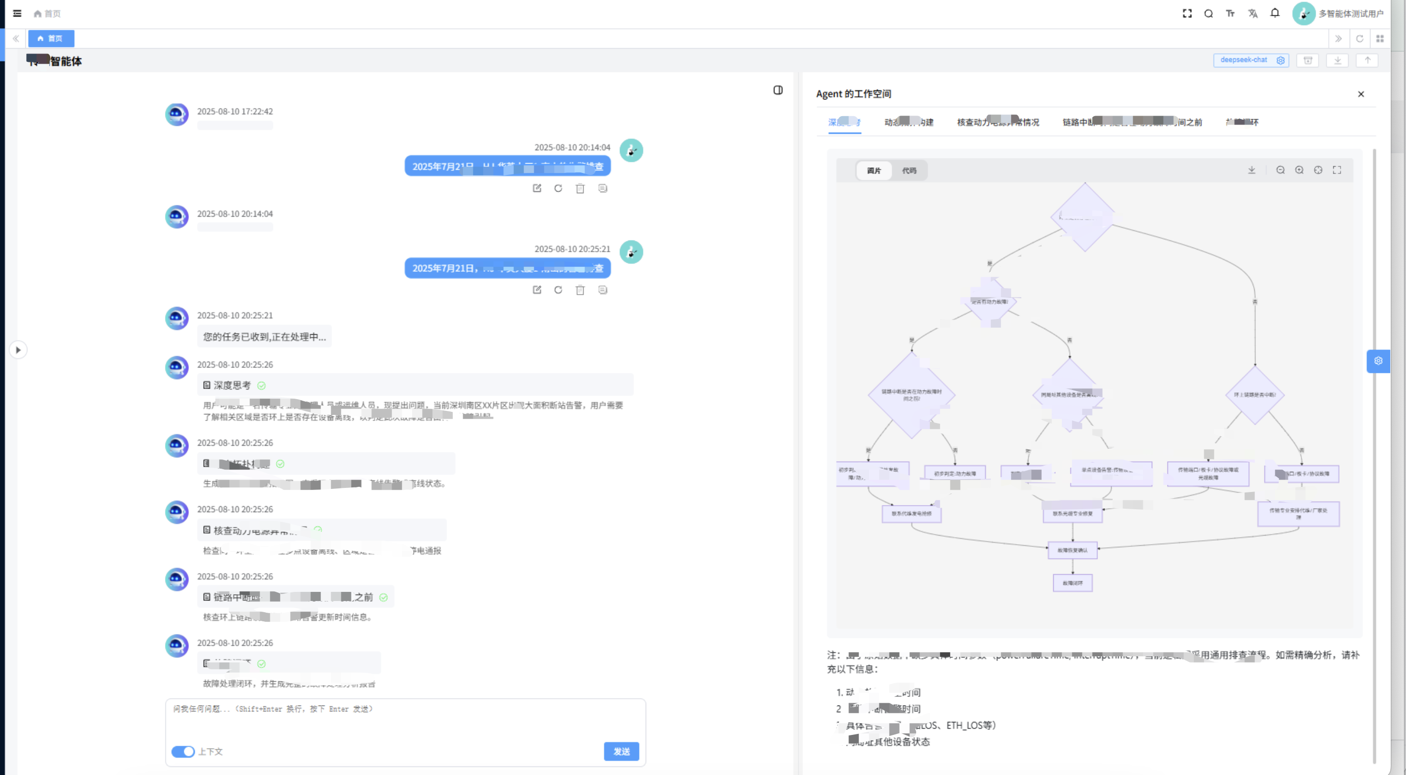The image size is (1406, 775).
Task: Expand the left side panel arrow
Action: 18,350
